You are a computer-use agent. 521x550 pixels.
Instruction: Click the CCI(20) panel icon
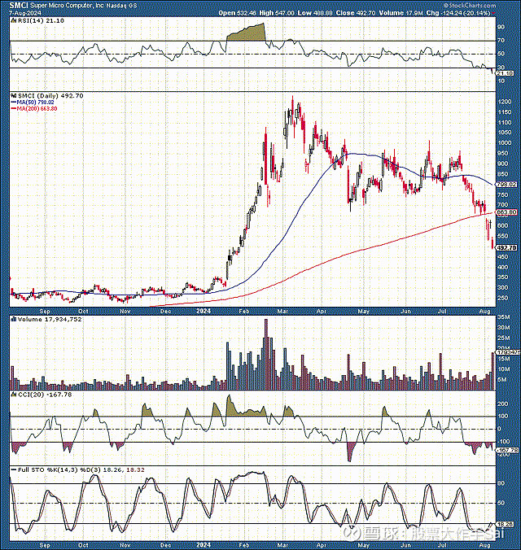click(x=14, y=395)
